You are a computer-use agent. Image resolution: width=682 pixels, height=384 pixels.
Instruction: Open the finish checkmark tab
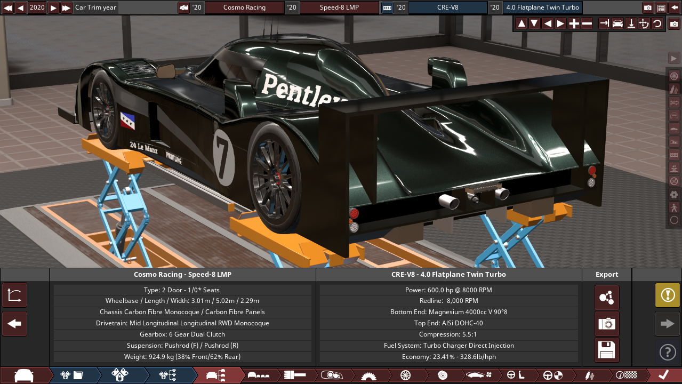663,375
